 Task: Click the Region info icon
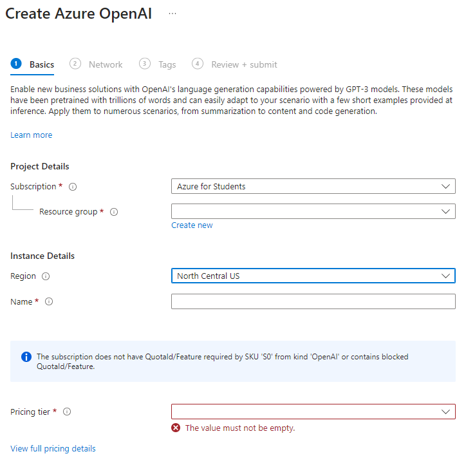pos(46,276)
